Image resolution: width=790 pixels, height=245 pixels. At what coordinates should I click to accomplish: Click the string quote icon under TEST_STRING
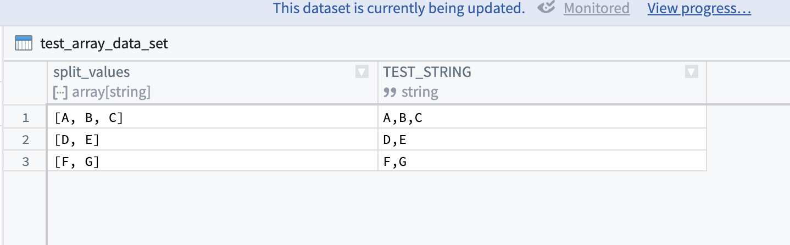390,92
